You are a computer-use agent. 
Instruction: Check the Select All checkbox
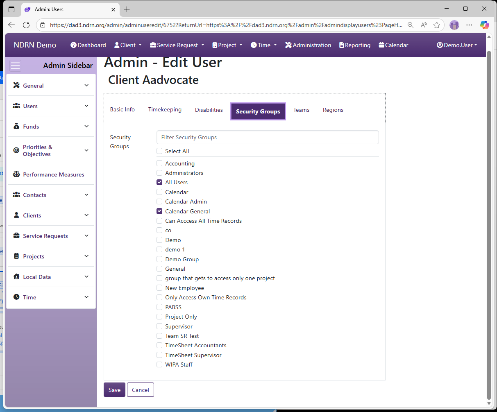[159, 151]
